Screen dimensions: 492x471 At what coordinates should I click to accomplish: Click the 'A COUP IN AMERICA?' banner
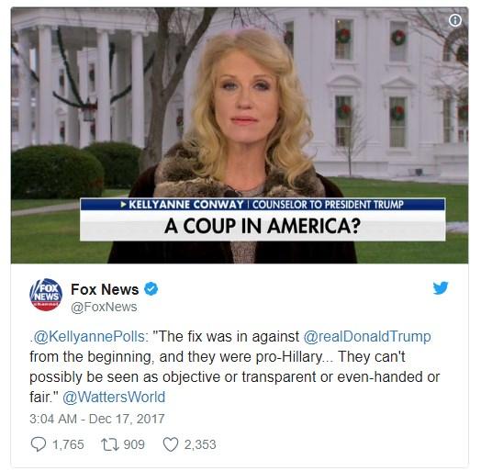point(263,226)
